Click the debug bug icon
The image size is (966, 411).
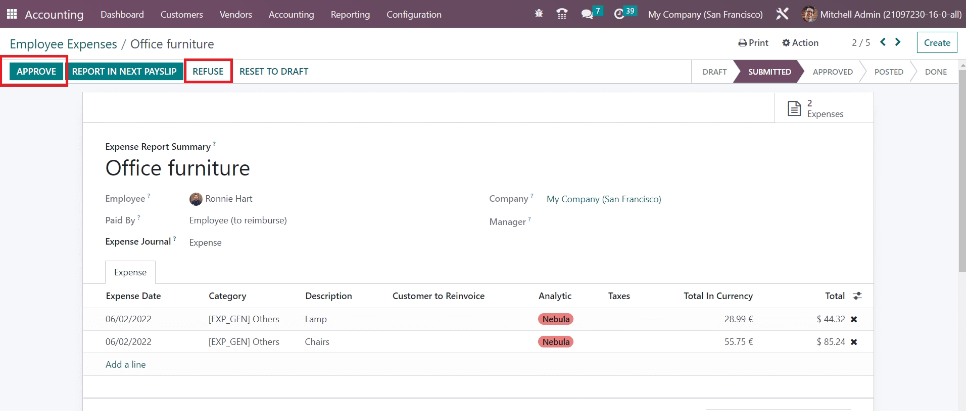coord(539,14)
